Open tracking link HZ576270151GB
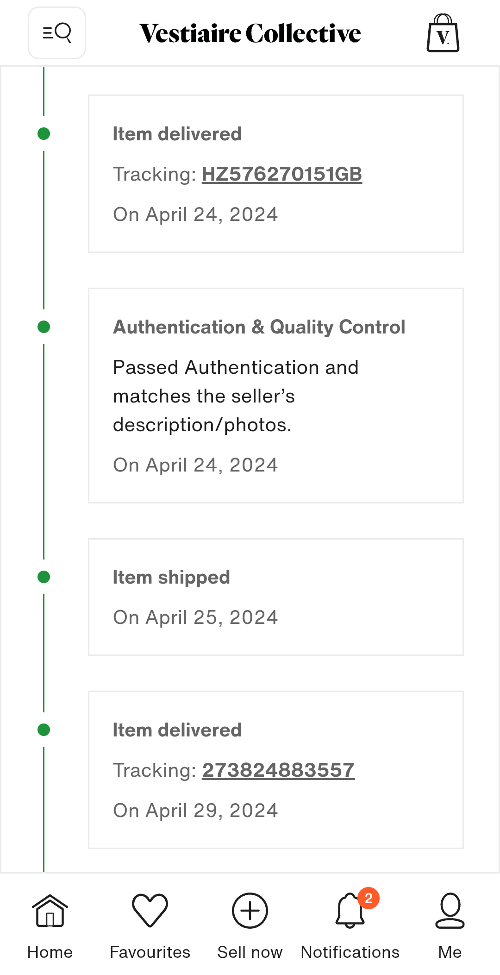This screenshot has width=500, height=975. (x=282, y=174)
